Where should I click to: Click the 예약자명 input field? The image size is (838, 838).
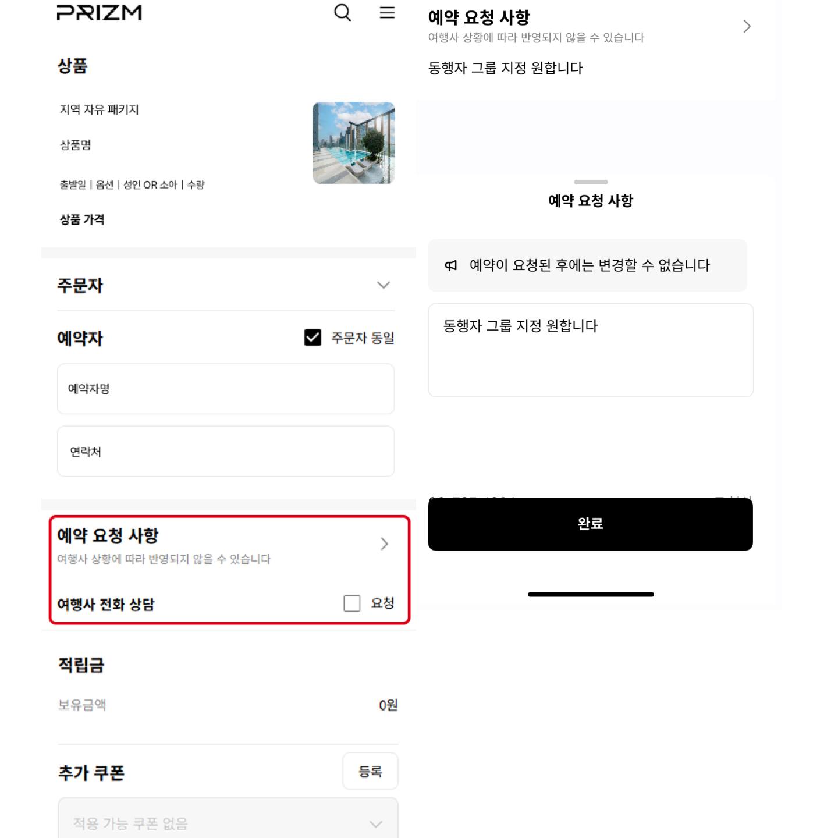click(226, 389)
